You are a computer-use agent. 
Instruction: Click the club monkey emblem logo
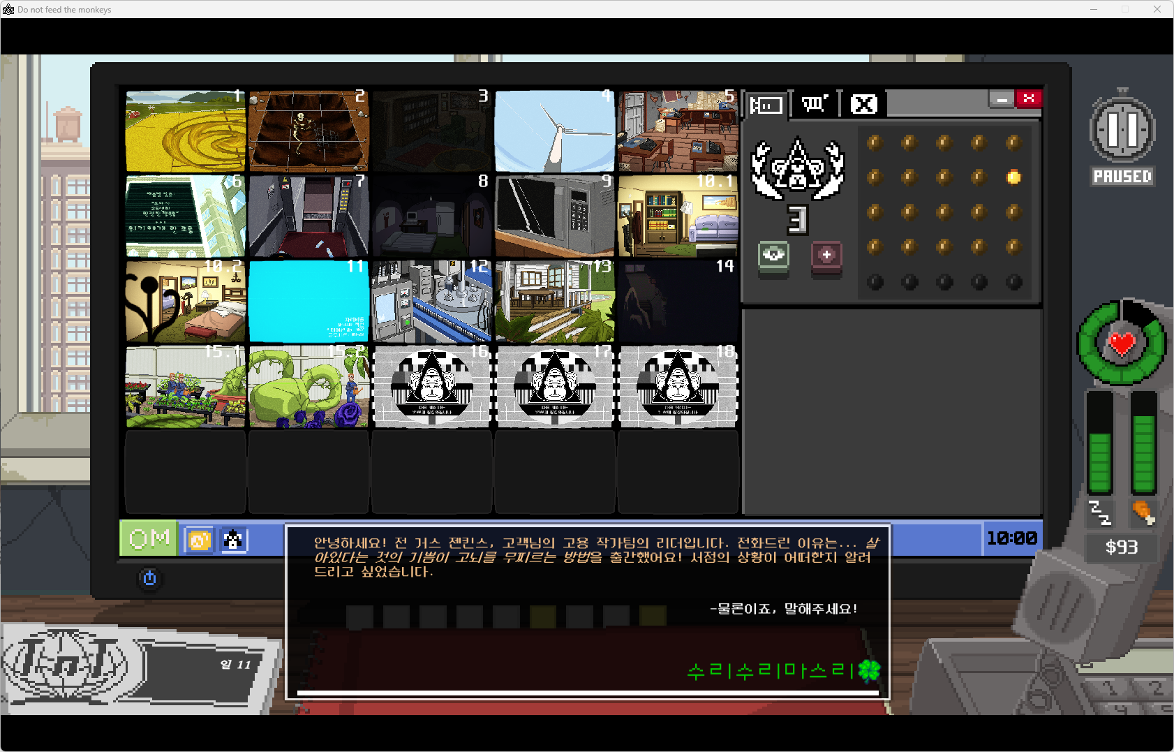(798, 168)
